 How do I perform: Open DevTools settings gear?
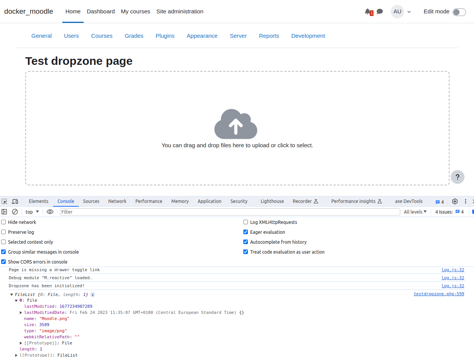pos(455,201)
